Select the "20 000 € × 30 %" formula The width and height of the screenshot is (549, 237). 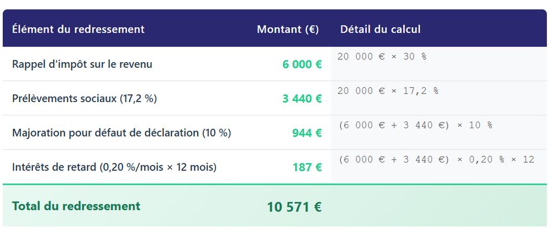click(x=382, y=57)
